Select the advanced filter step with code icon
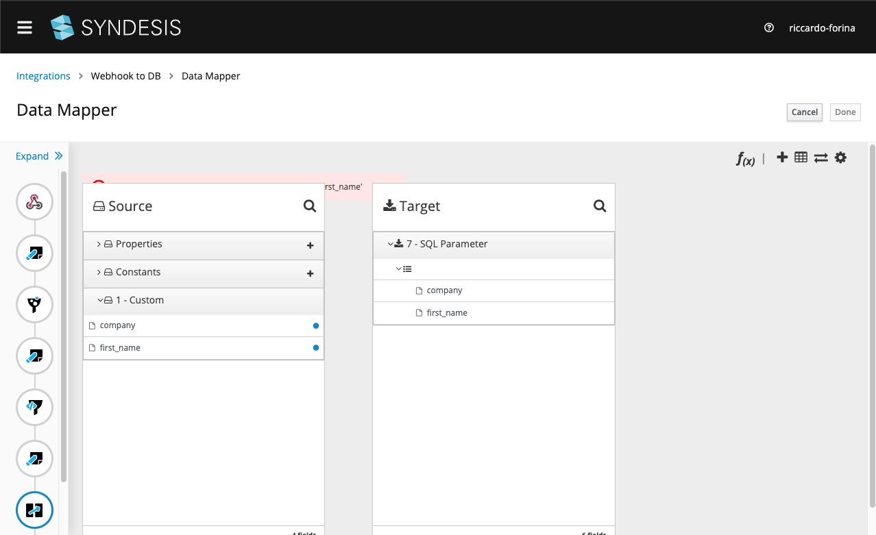This screenshot has height=535, width=876. 34,408
